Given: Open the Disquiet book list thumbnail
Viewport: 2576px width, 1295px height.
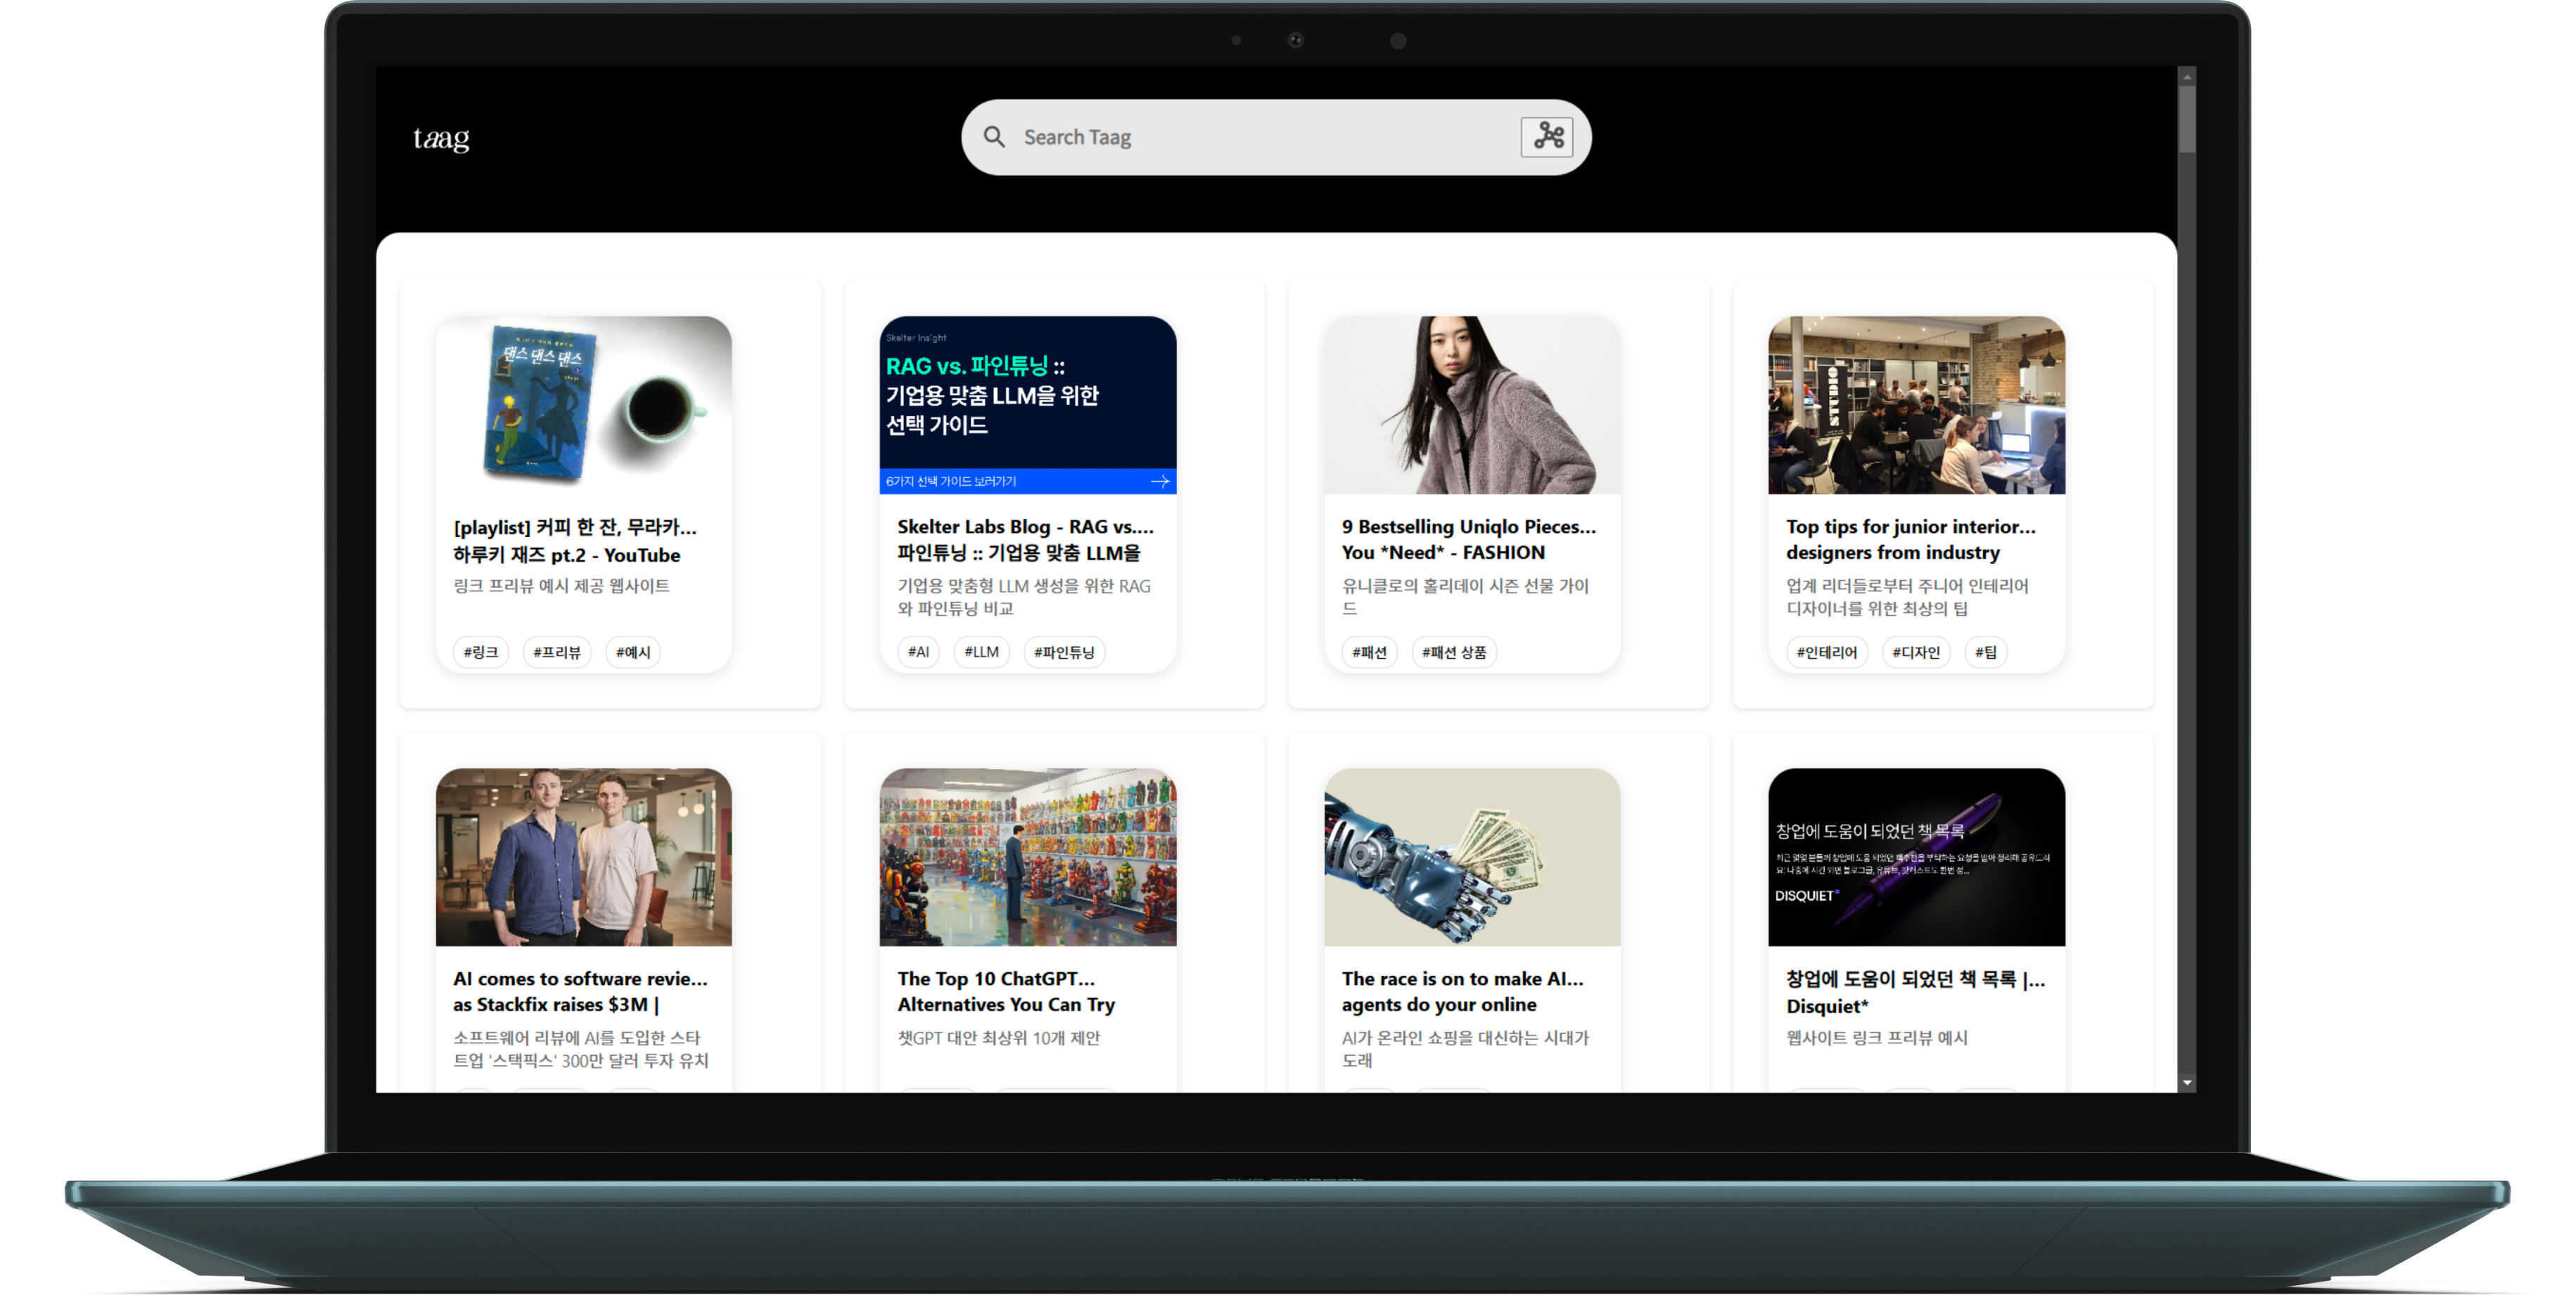Looking at the screenshot, I should (x=1916, y=856).
